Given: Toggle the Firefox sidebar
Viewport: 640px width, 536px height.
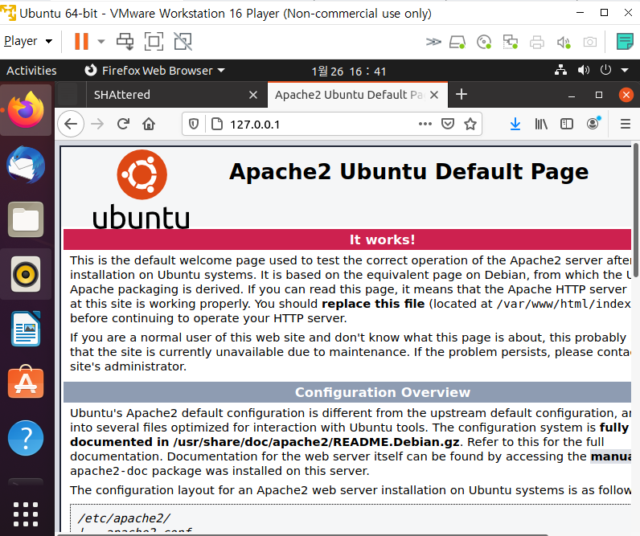Looking at the screenshot, I should point(567,124).
